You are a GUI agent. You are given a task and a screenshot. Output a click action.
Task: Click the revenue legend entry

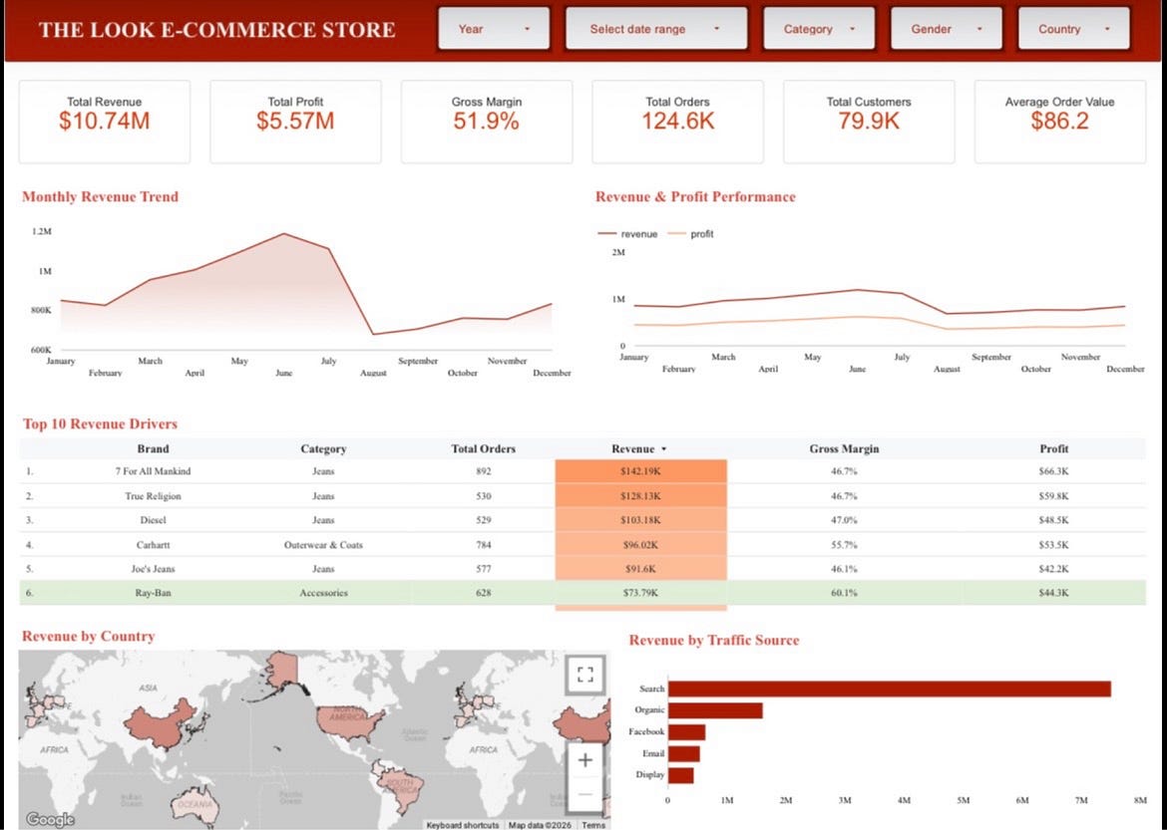pos(627,233)
